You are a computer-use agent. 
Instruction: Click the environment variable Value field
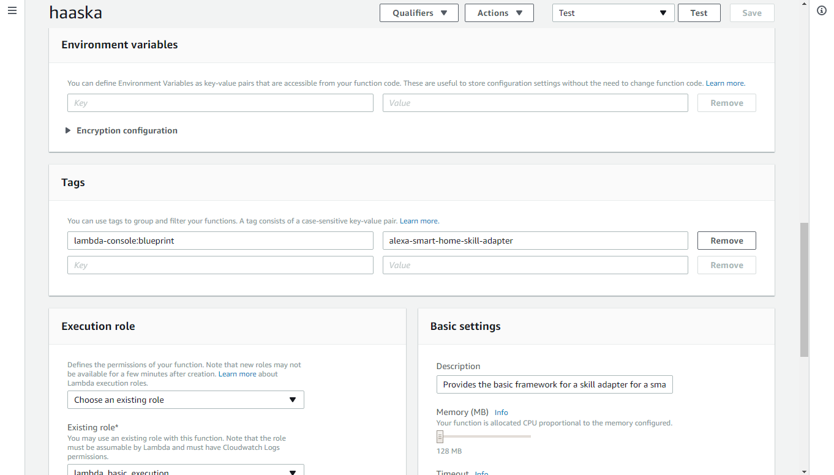point(535,103)
